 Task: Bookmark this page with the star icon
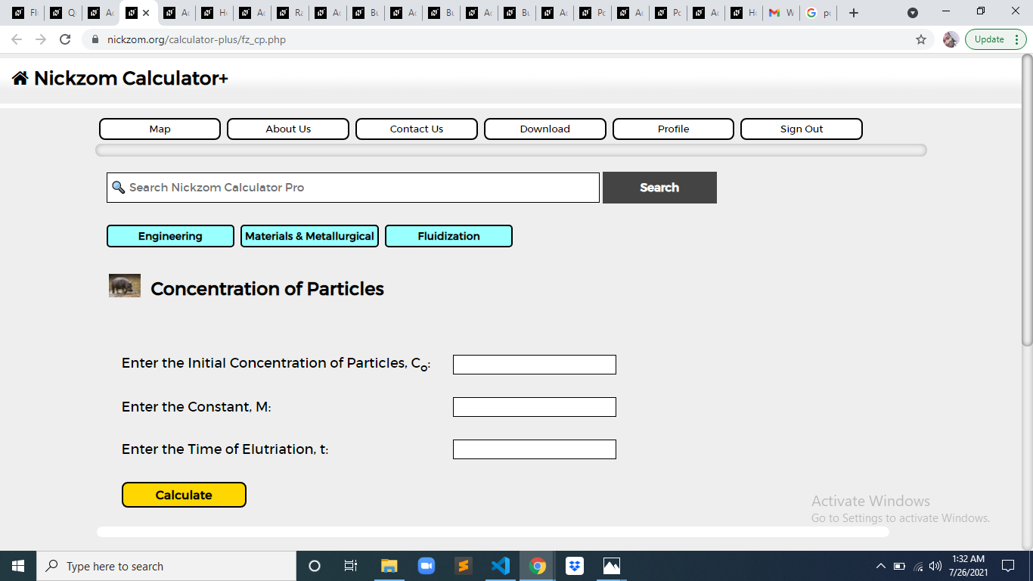click(x=921, y=39)
